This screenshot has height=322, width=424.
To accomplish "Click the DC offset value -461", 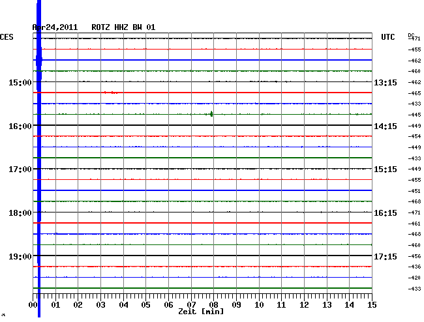I will click(x=414, y=224).
